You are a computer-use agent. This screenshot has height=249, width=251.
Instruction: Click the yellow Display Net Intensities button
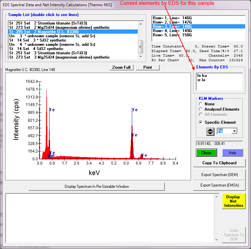click(x=234, y=201)
